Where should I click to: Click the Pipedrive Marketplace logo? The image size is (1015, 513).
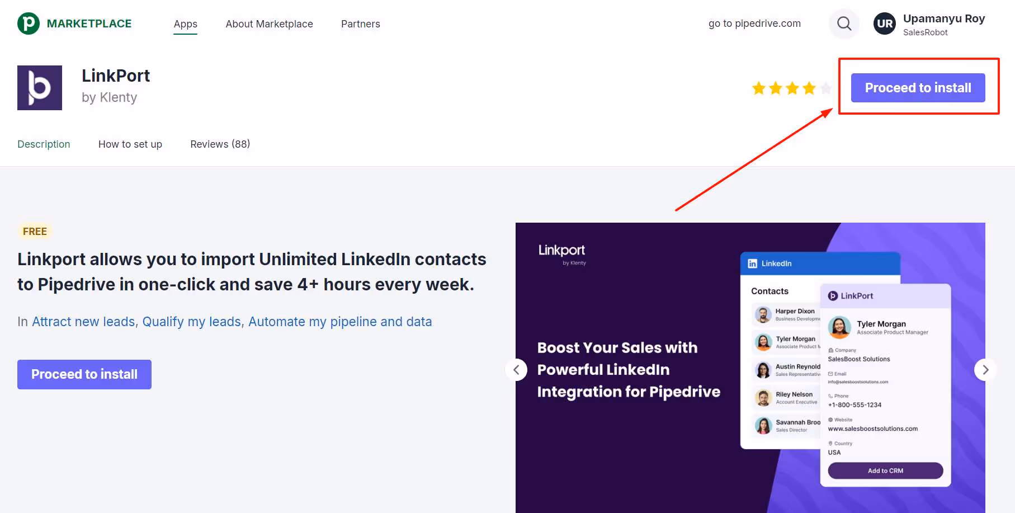[74, 23]
